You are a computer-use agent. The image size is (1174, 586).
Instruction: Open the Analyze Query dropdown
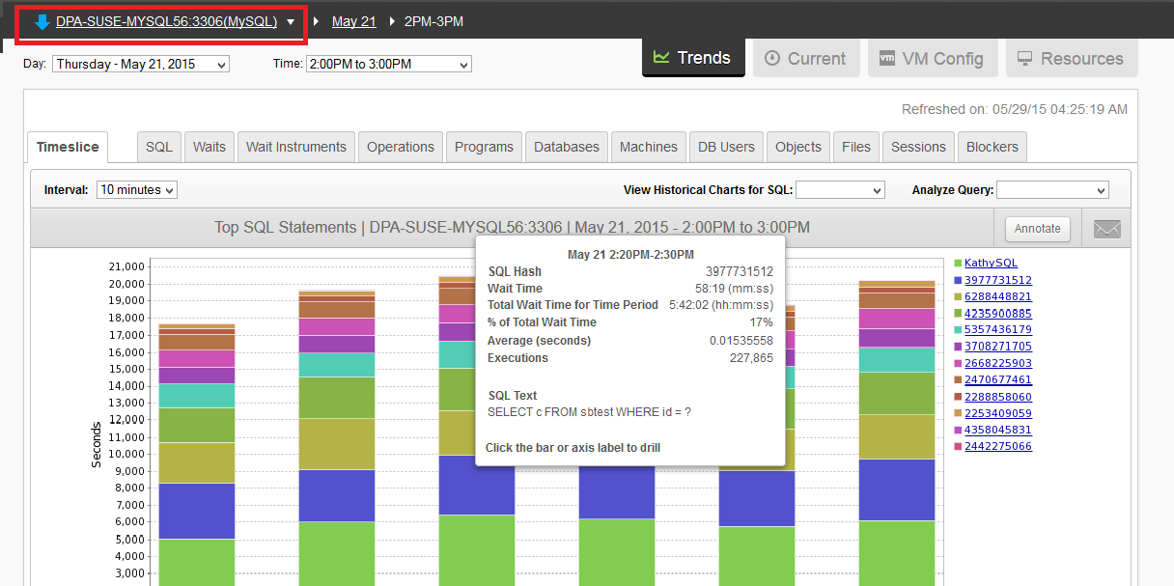click(x=1051, y=189)
